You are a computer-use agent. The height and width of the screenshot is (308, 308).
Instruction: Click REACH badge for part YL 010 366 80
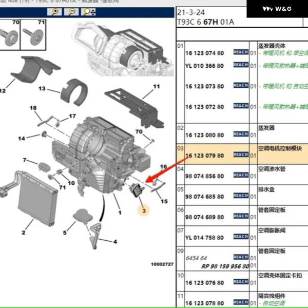tap(241, 65)
